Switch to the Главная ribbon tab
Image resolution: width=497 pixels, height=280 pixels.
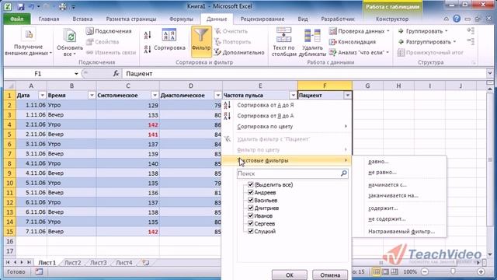(x=49, y=19)
